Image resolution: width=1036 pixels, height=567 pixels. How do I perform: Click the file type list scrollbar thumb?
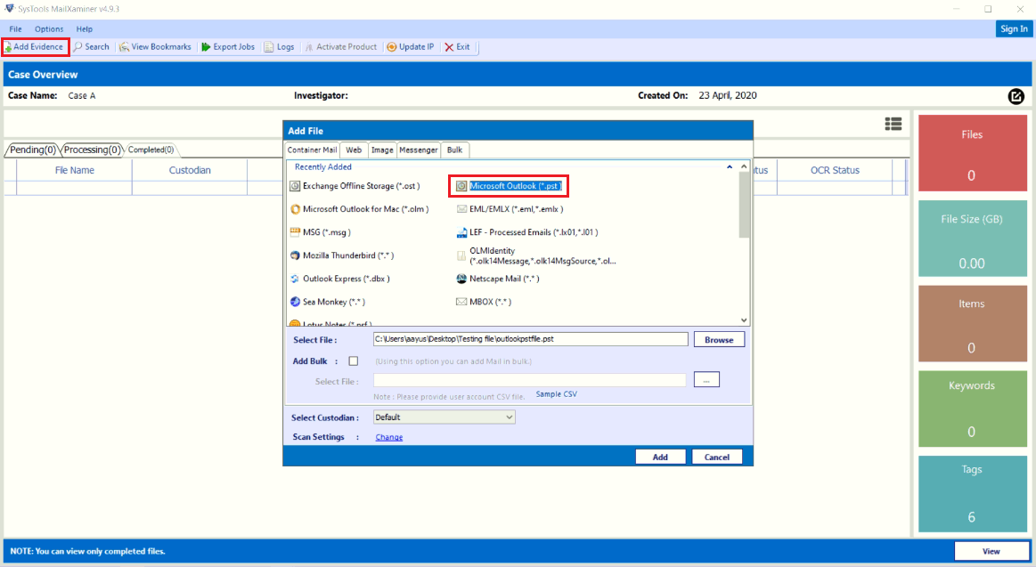pos(744,205)
